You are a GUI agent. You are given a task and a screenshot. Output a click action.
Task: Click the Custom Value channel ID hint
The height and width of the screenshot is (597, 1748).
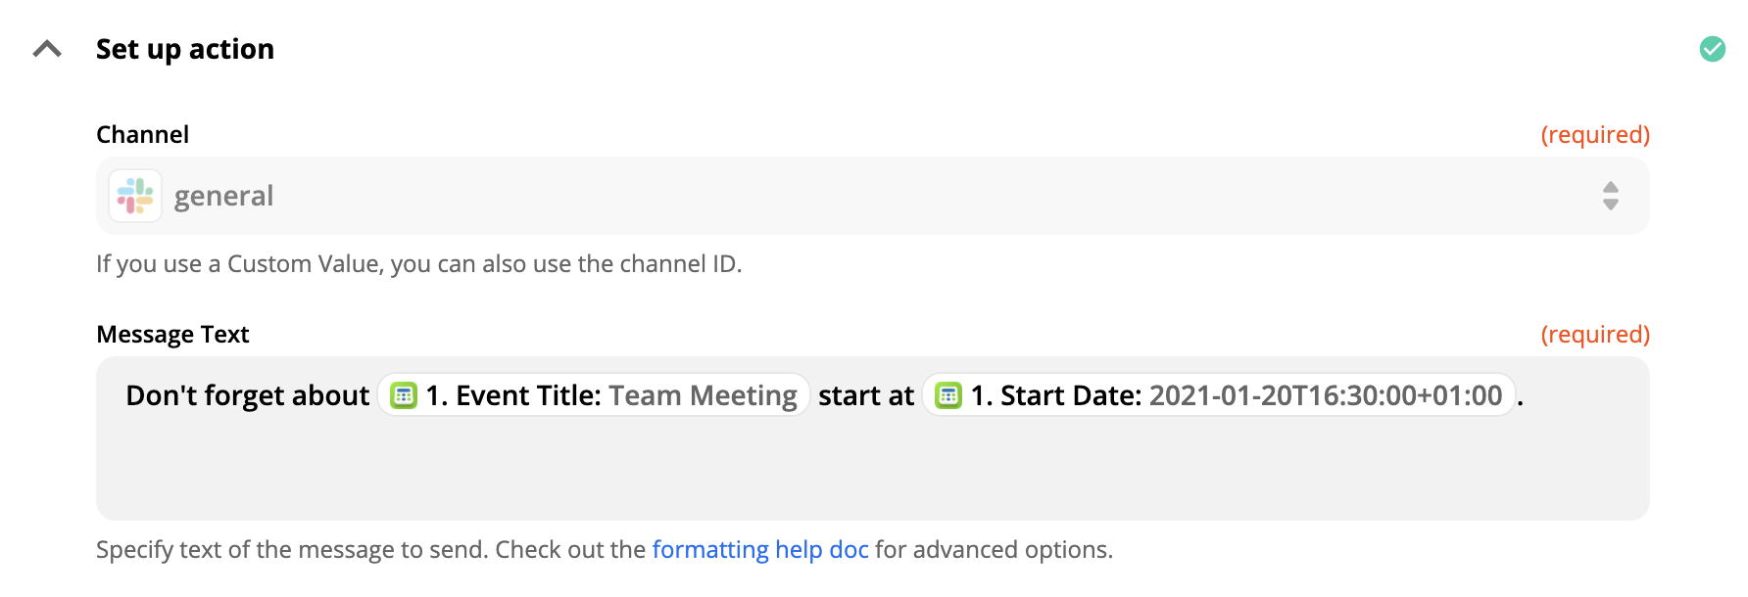[x=419, y=264]
